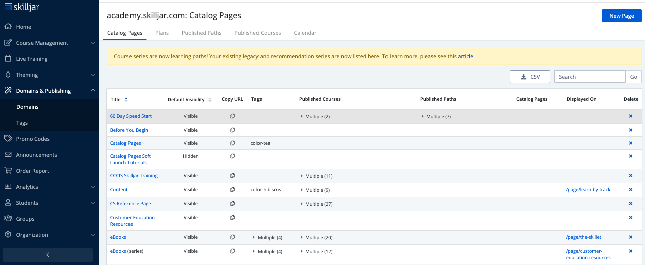Download the CSV export
The height and width of the screenshot is (265, 645).
(x=530, y=77)
